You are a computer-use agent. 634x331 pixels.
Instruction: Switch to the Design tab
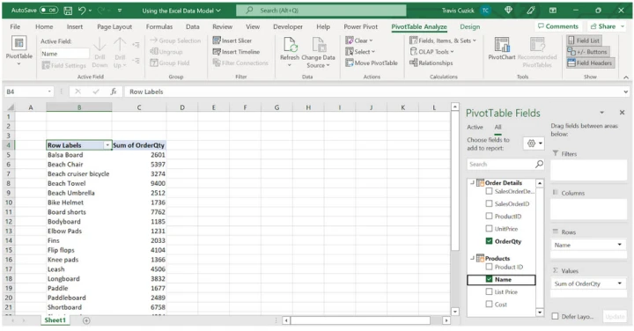470,26
